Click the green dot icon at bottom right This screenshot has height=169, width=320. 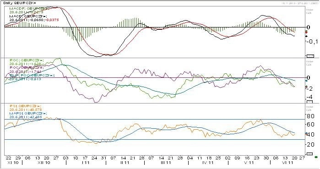click(x=316, y=157)
